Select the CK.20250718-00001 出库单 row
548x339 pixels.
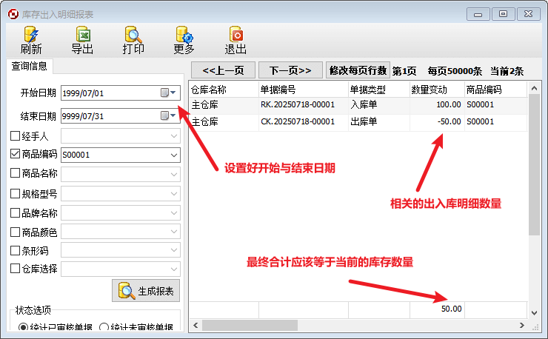tap(358, 122)
